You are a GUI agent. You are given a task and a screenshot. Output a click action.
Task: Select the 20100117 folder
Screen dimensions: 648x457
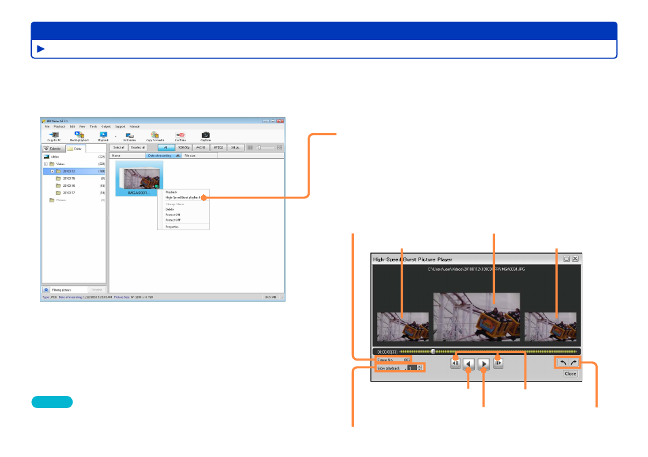pyautogui.click(x=65, y=193)
